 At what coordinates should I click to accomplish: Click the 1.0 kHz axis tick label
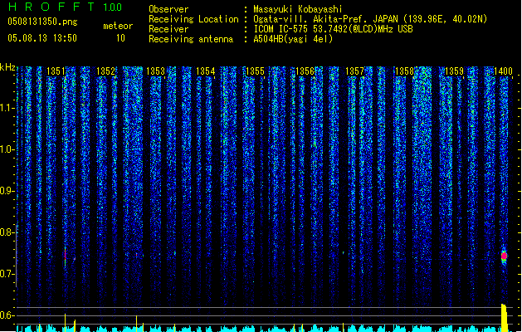tap(7, 149)
